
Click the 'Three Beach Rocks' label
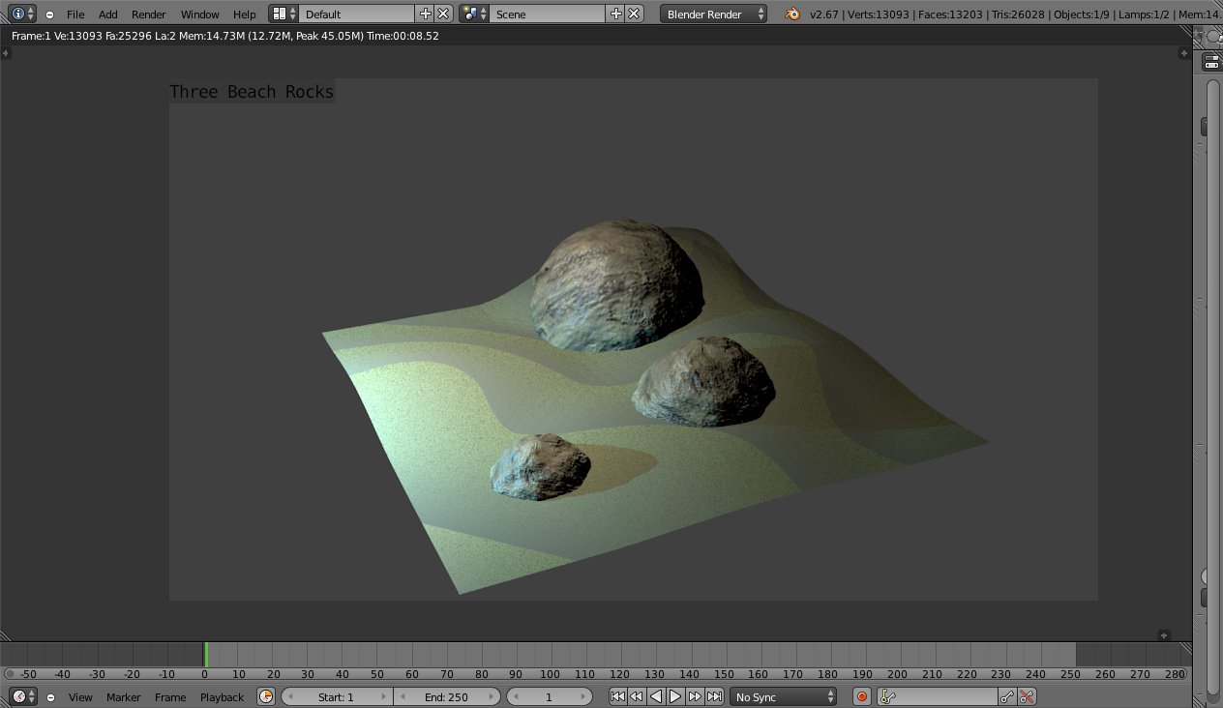coord(252,92)
